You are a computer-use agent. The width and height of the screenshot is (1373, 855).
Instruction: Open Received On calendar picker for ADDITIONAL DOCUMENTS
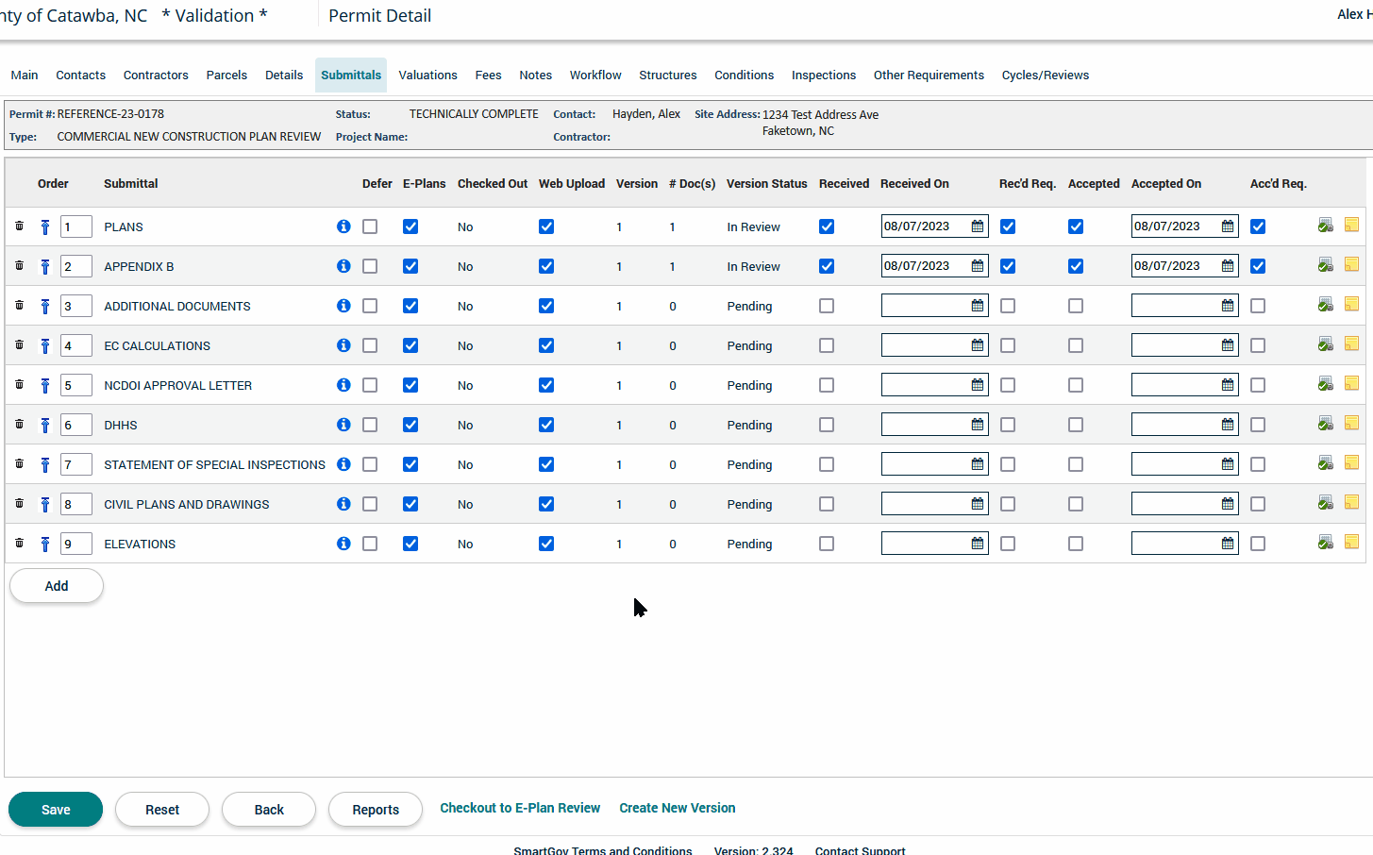978,306
